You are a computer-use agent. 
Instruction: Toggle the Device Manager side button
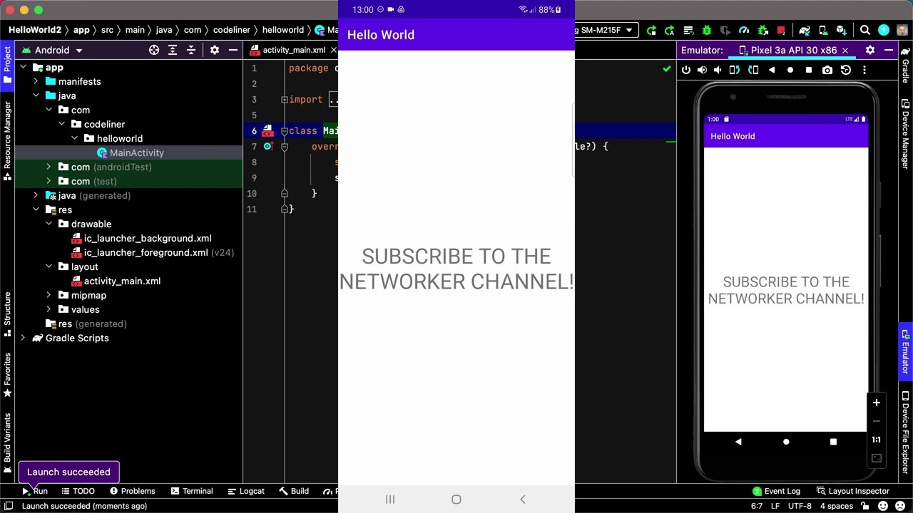pos(905,134)
